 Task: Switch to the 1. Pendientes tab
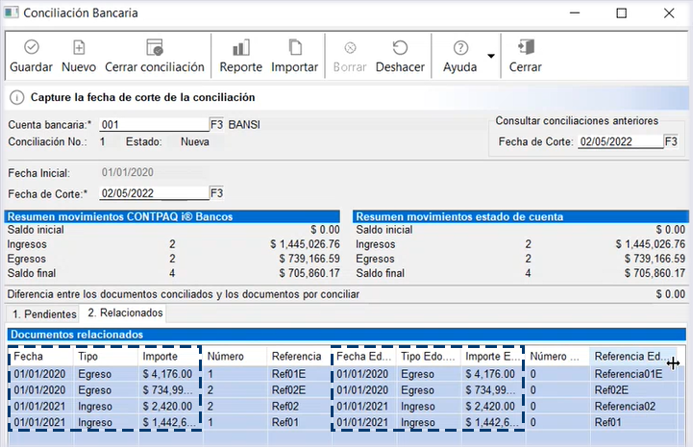coord(44,314)
